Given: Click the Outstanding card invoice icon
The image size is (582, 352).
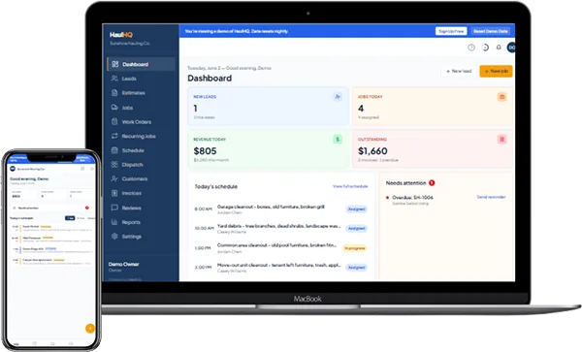Looking at the screenshot, I should coord(501,139).
